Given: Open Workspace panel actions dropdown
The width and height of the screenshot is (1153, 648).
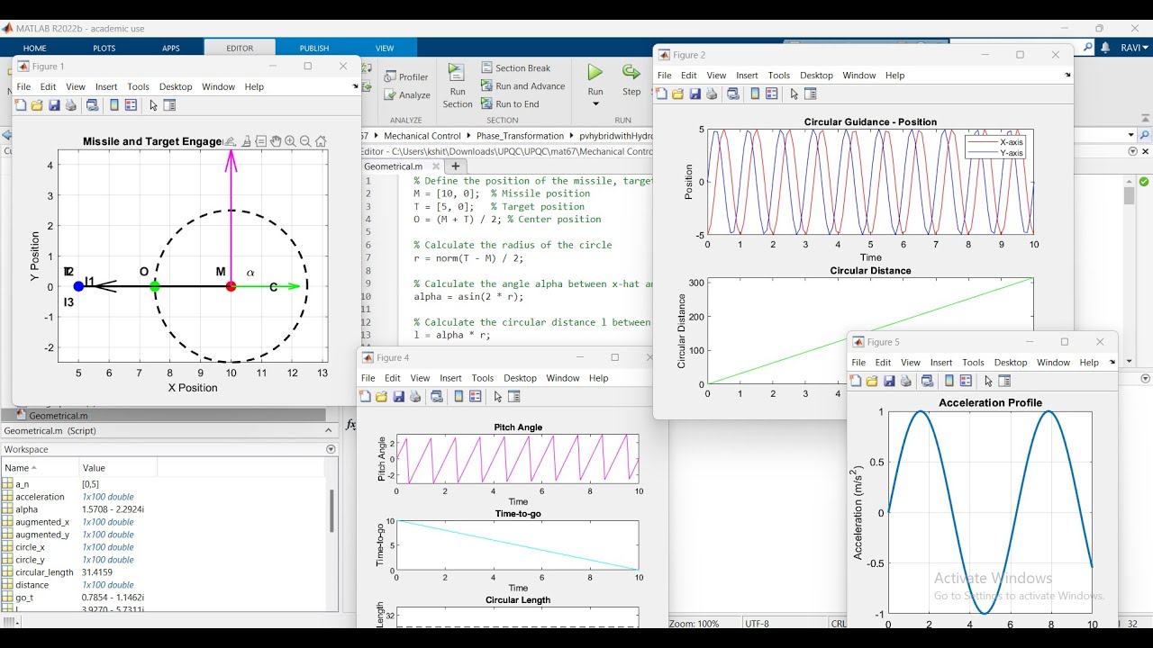Looking at the screenshot, I should click(x=331, y=449).
